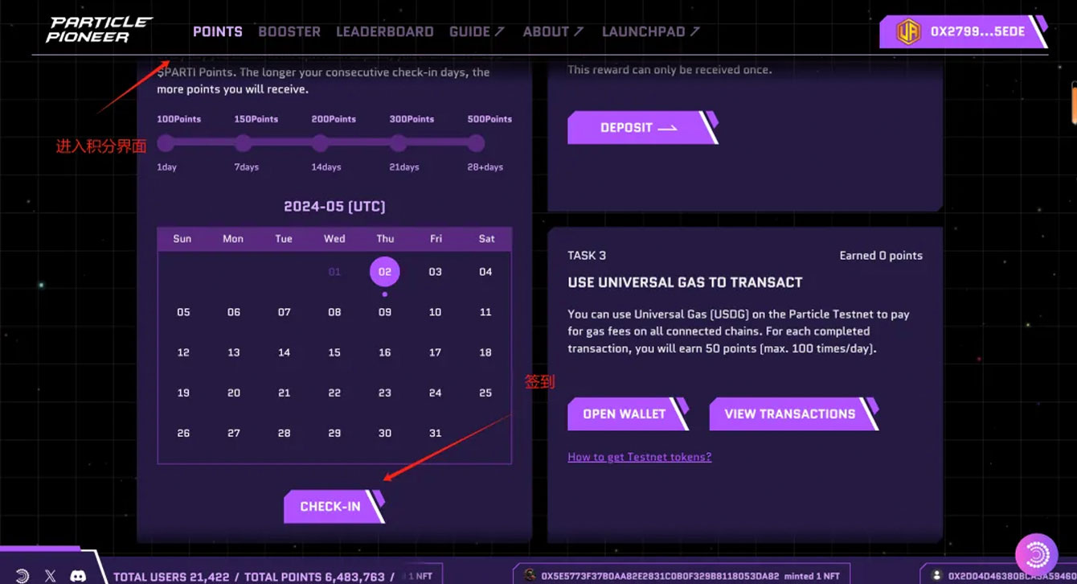1077x584 pixels.
Task: Click the '2024-05 (UTC)' calendar heading
Action: click(x=334, y=206)
